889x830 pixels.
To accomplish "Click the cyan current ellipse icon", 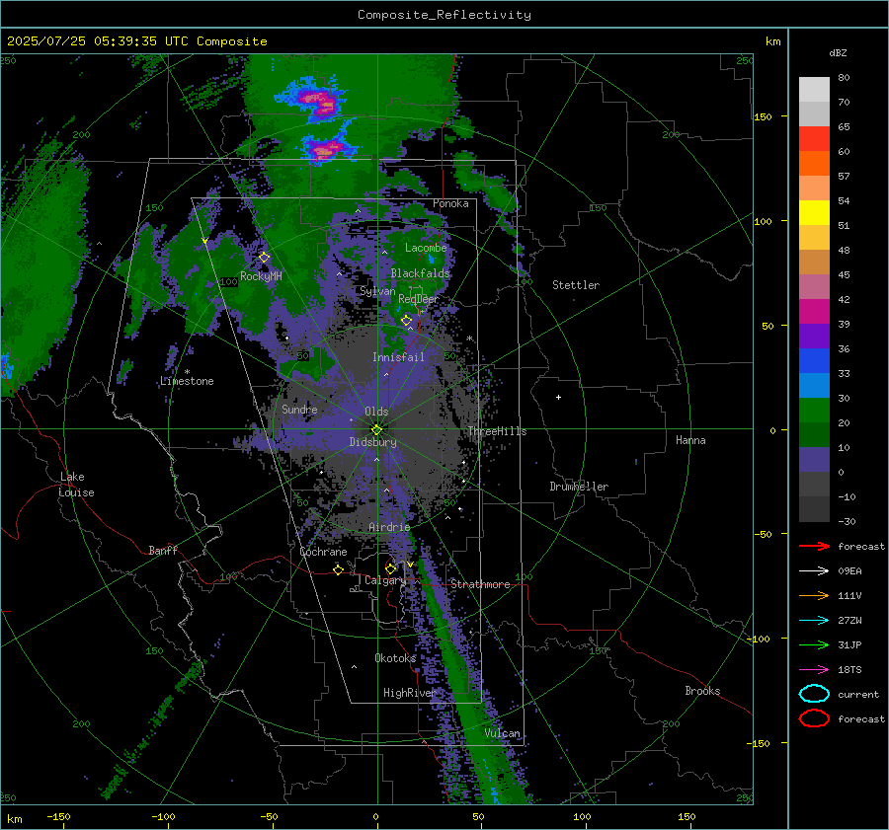I will pyautogui.click(x=814, y=694).
